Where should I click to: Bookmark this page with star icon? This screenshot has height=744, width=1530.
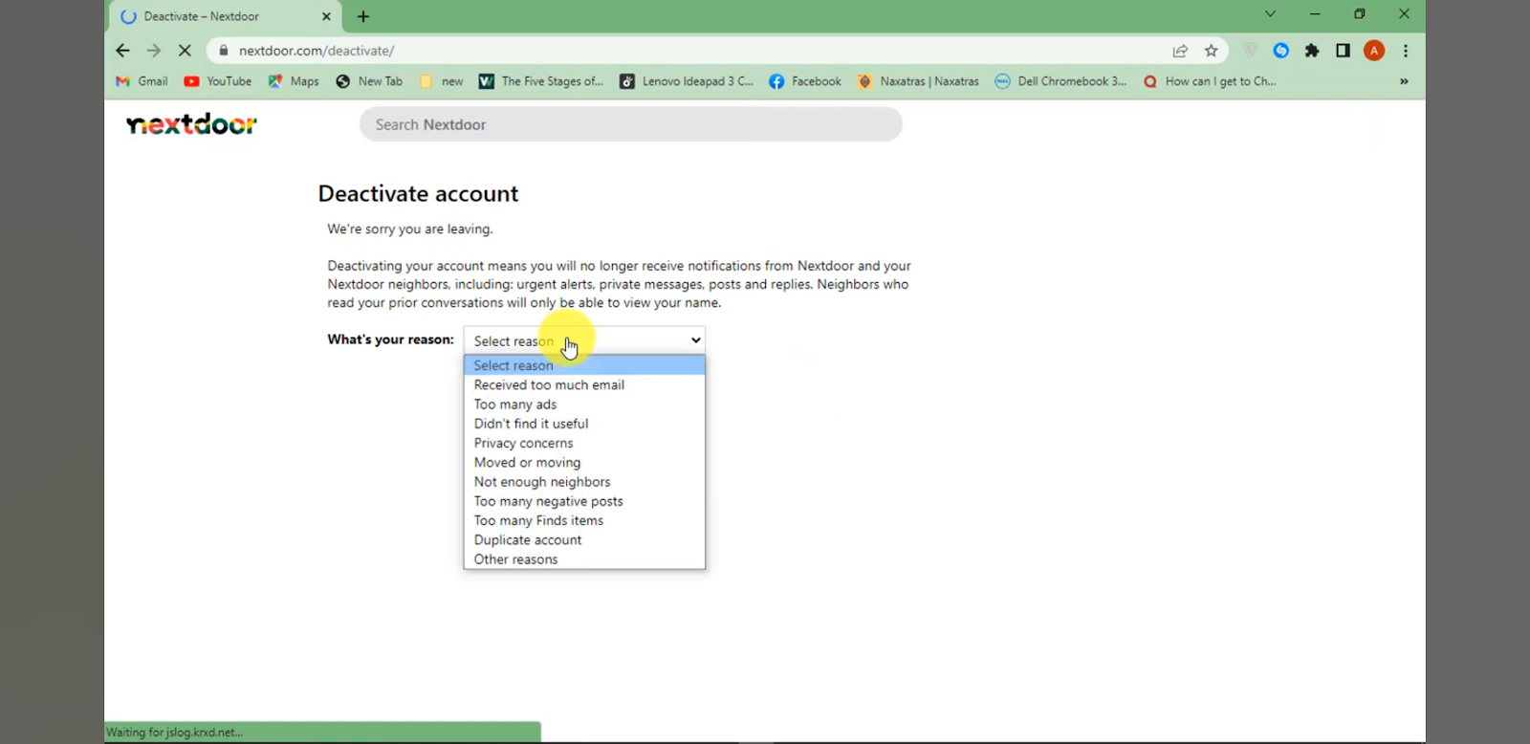click(1212, 51)
